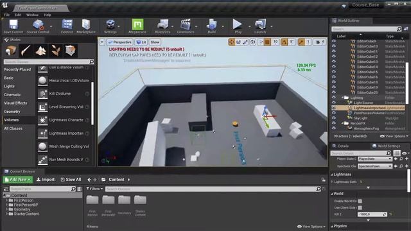This screenshot has width=411, height=231.
Task: Open the rotation snap value 5° dropdown
Action: coord(292,42)
